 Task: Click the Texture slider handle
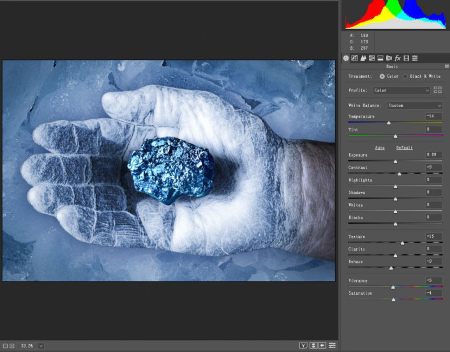(x=402, y=243)
